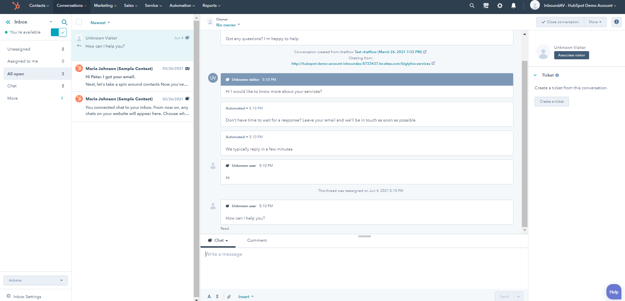Click the Ticket info tooltip icon
The image size is (625, 301).
click(x=557, y=75)
